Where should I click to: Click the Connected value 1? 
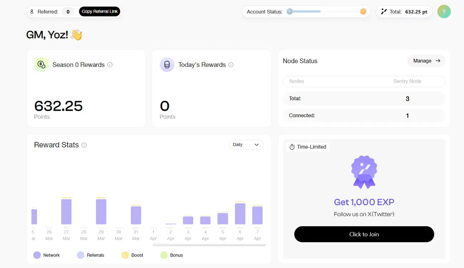pos(407,116)
